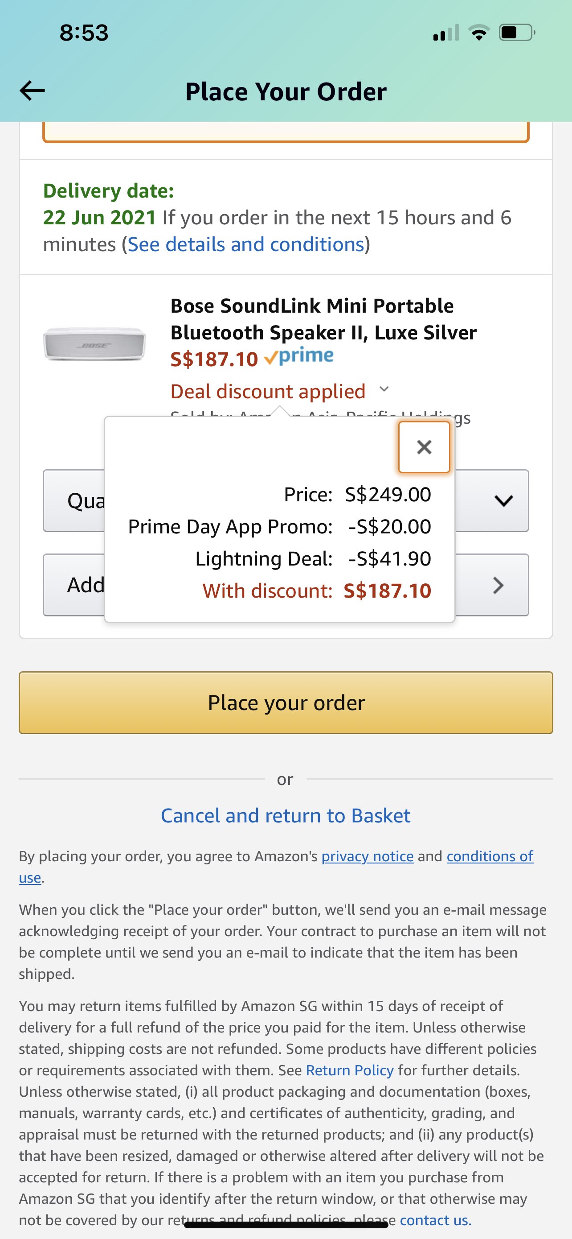Viewport: 572px width, 1239px height.
Task: Tap the Wi-Fi status icon
Action: (479, 33)
